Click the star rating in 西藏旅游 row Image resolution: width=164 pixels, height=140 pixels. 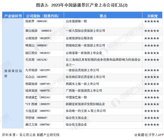[152, 84]
